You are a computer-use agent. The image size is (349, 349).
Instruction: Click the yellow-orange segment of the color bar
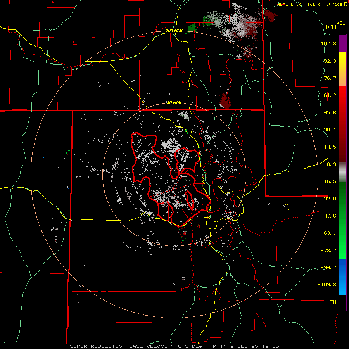[x=342, y=69]
